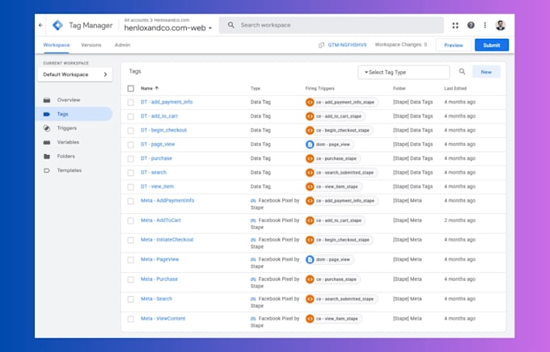Viewport: 550px width, 352px height.
Task: Click the ce - begin_checkout_stape chip in DT row
Action: 339,130
